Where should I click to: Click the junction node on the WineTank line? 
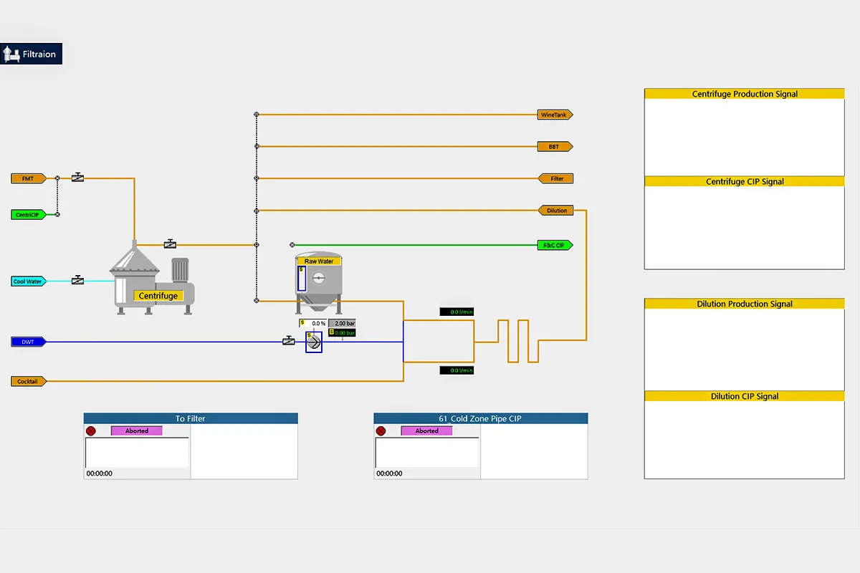[257, 114]
